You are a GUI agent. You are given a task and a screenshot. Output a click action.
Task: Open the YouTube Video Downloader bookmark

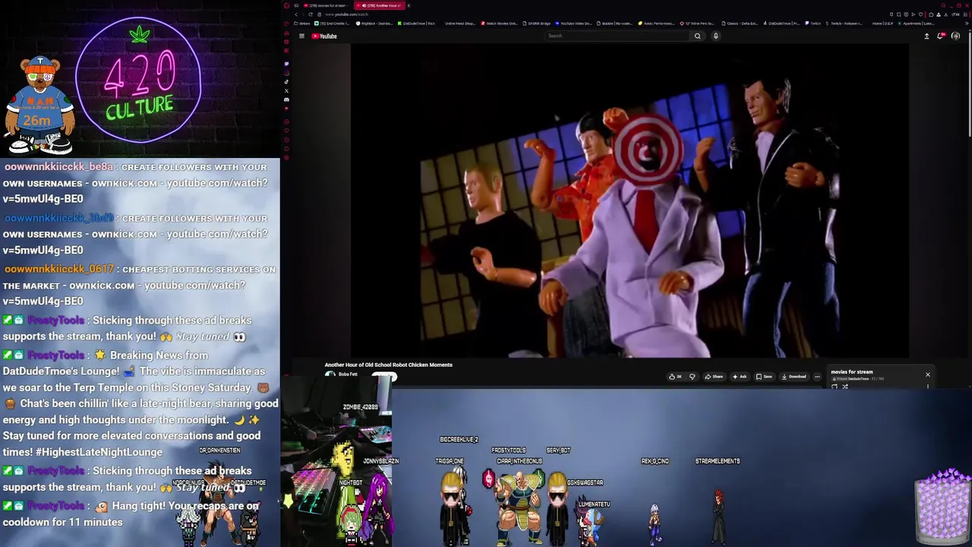(x=573, y=24)
